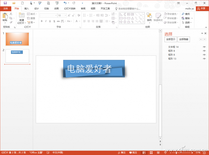Screen dimensions: 209x155
Task: Click Increase Font Size icon
Action: (69, 16)
